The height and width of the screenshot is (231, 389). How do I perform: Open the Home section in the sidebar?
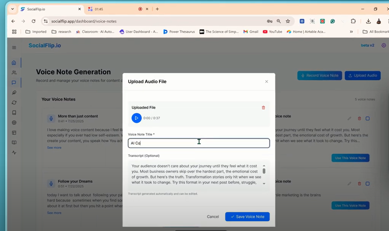(x=14, y=63)
